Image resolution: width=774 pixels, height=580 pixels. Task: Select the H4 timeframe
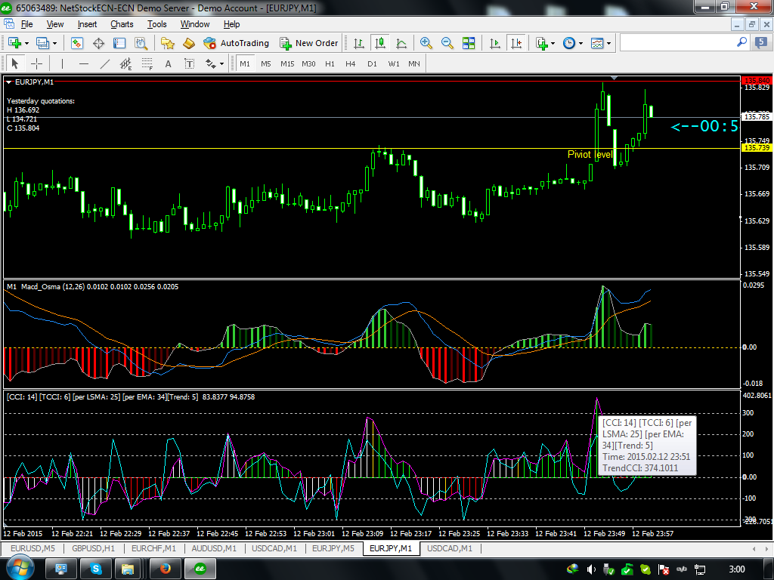coord(351,64)
